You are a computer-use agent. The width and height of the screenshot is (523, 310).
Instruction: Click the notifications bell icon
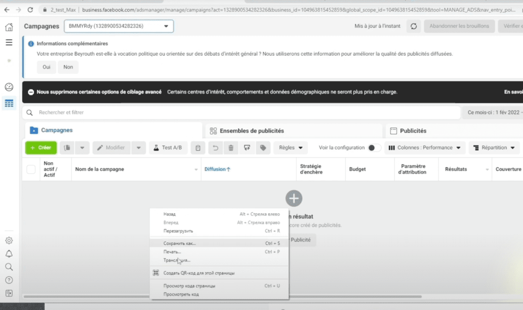coord(9,254)
